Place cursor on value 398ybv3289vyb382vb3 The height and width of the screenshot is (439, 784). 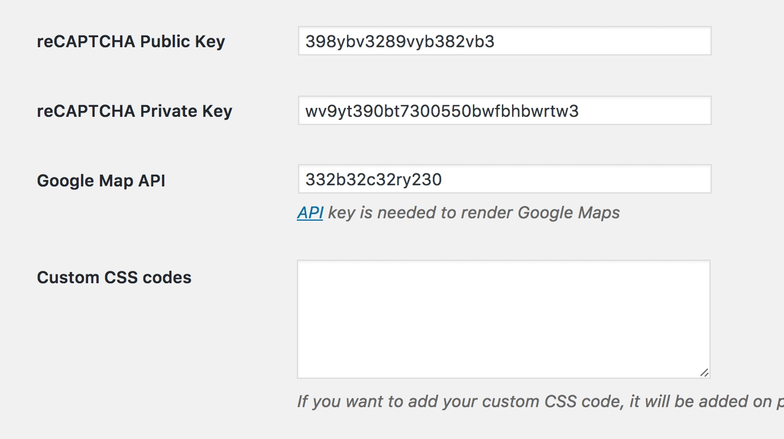400,41
